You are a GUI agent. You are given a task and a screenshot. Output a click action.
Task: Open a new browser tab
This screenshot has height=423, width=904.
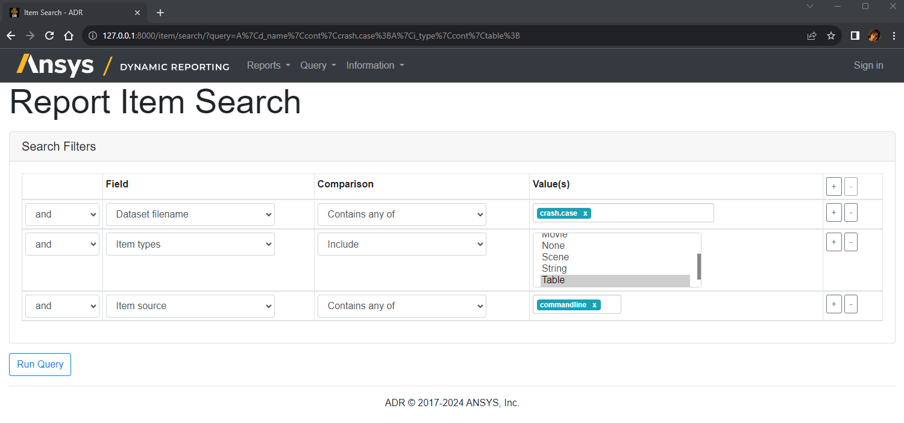tap(160, 13)
